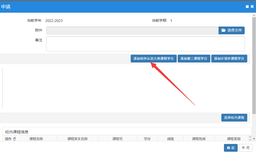Click the 选择文件 button
Image resolution: width=256 pixels, height=153 pixels.
pyautogui.click(x=231, y=30)
